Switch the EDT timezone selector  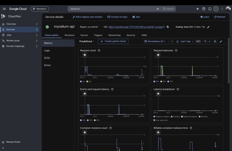point(198,41)
